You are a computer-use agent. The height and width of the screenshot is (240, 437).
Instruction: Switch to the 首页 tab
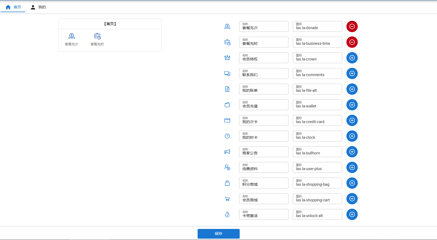click(x=13, y=7)
